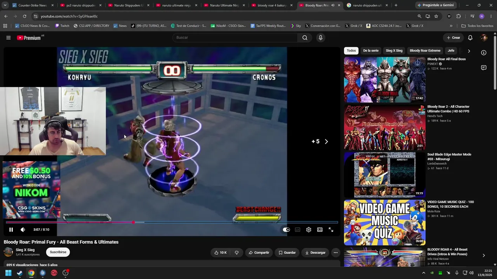This screenshot has height=279, width=497.
Task: Toggle the subtitles button in the player
Action: 297,230
